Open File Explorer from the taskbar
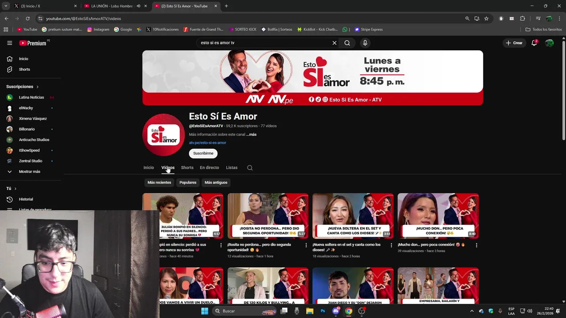 [x=310, y=311]
